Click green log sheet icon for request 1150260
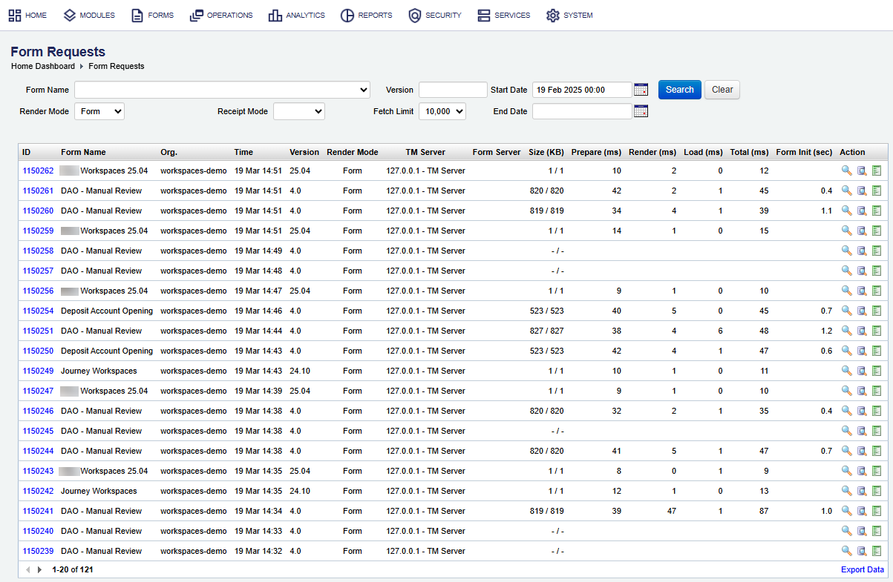 point(877,211)
